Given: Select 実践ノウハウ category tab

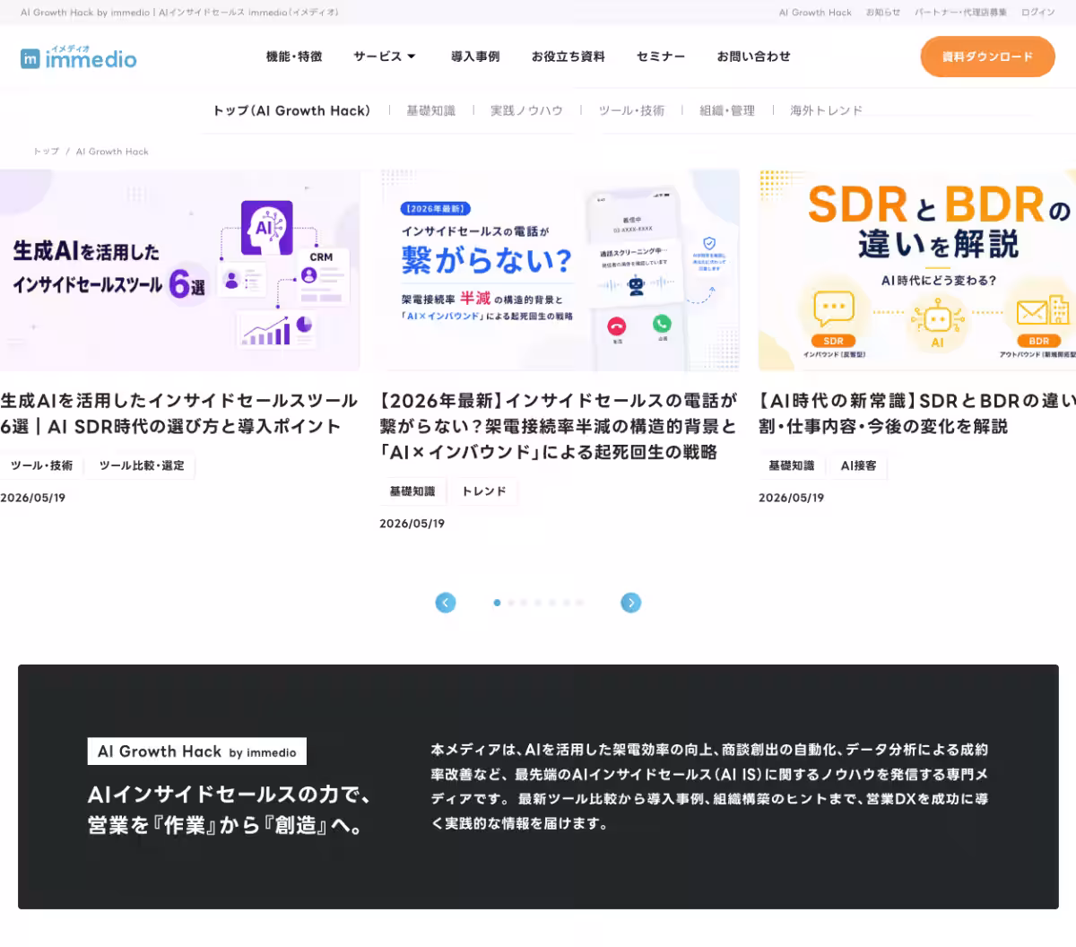Looking at the screenshot, I should click(x=526, y=110).
